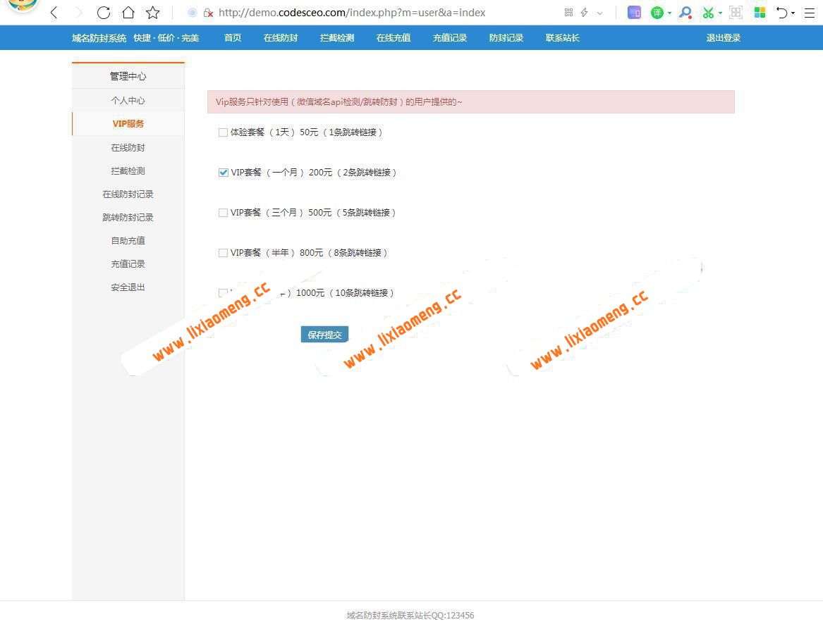This screenshot has height=634, width=823.
Task: Submit the form with 保存提交 button
Action: [324, 334]
